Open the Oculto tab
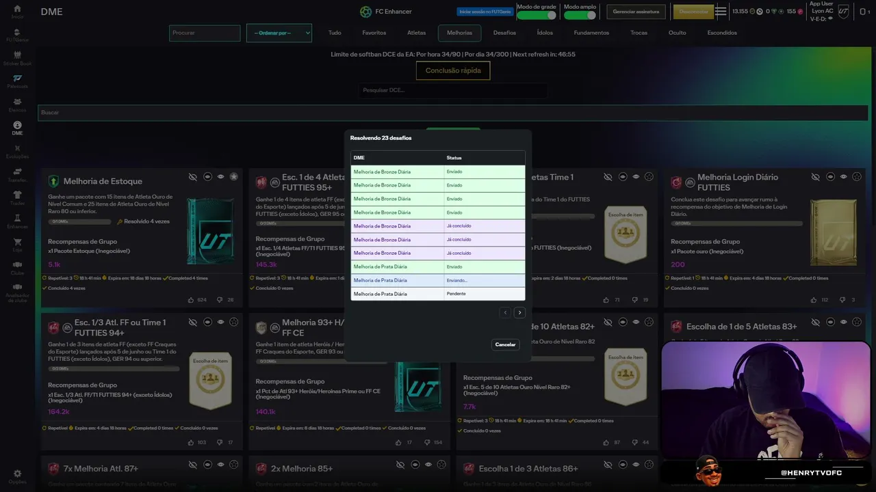Viewport: 876px width, 492px height. pos(677,33)
